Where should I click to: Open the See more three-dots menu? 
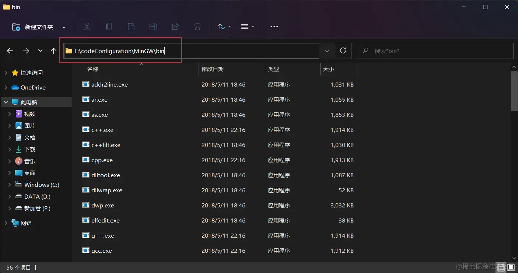274,27
